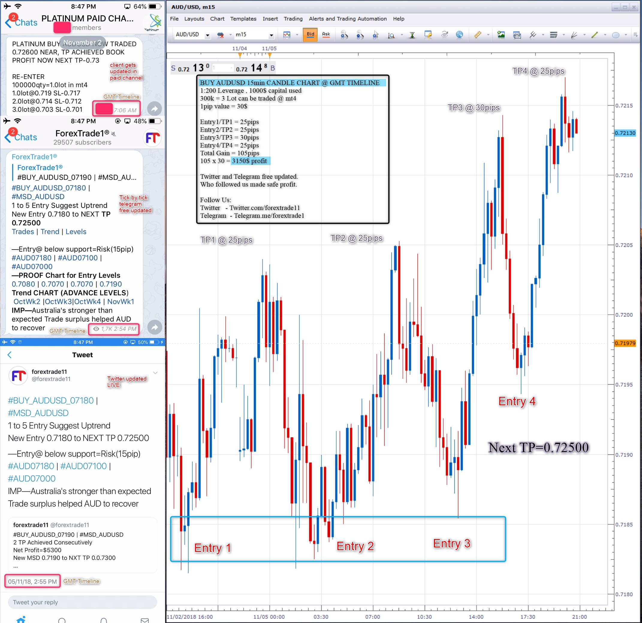Forward the Platinum buy message
The width and height of the screenshot is (642, 623).
(x=155, y=109)
